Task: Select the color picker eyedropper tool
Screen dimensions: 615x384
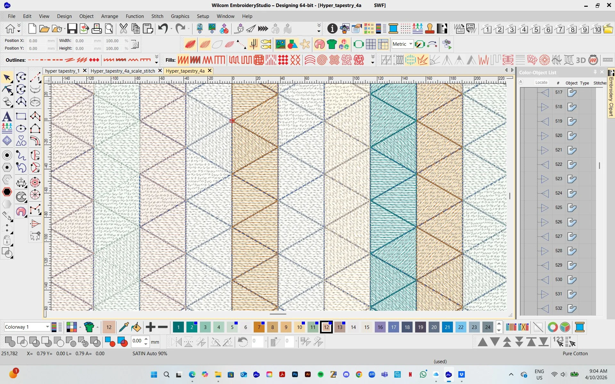Action: click(x=124, y=327)
